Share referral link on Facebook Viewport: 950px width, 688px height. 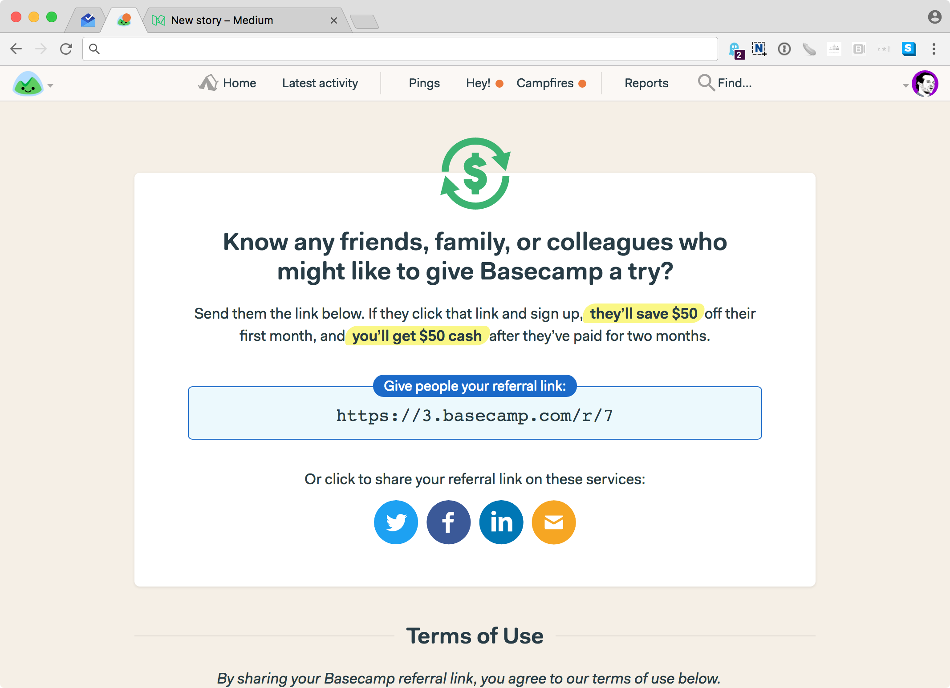448,522
